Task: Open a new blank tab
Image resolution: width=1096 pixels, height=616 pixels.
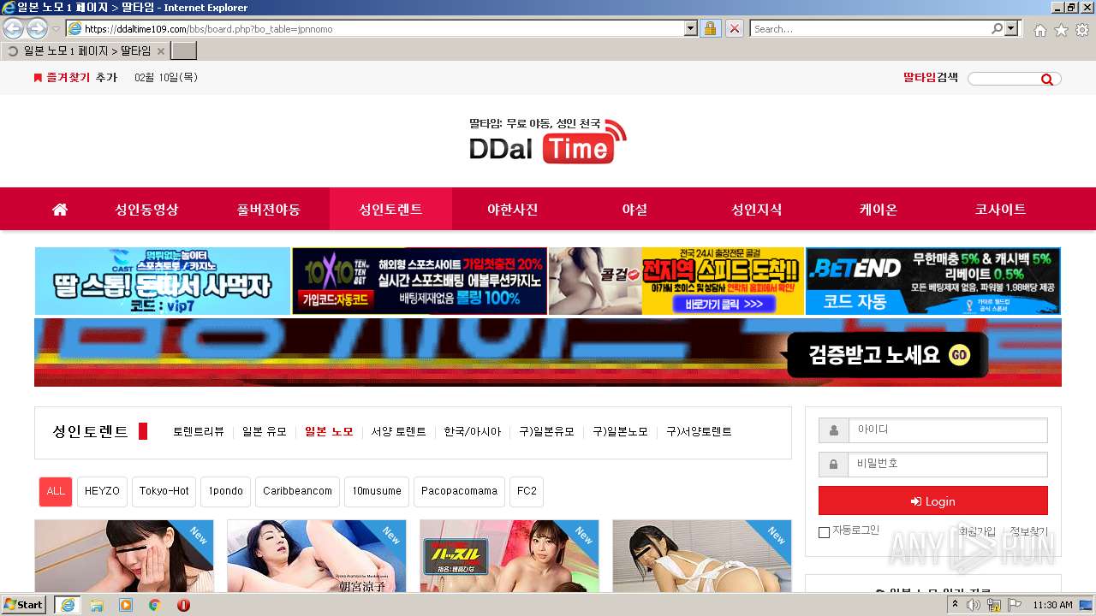Action: click(184, 51)
